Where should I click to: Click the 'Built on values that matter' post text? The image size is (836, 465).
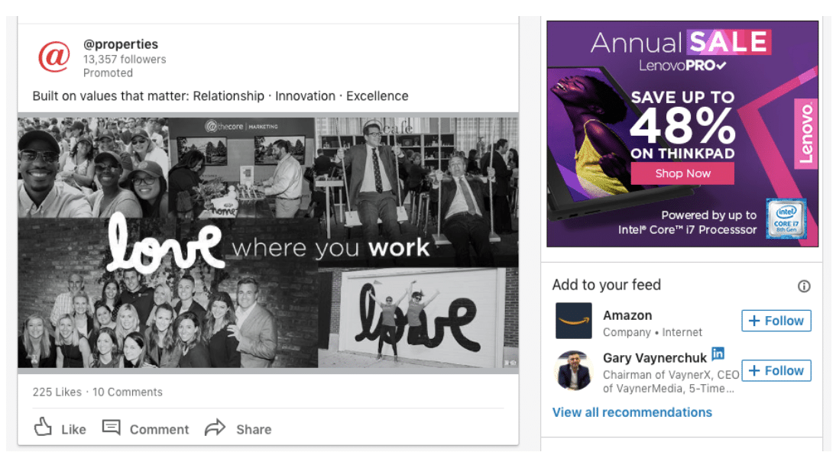pos(220,96)
